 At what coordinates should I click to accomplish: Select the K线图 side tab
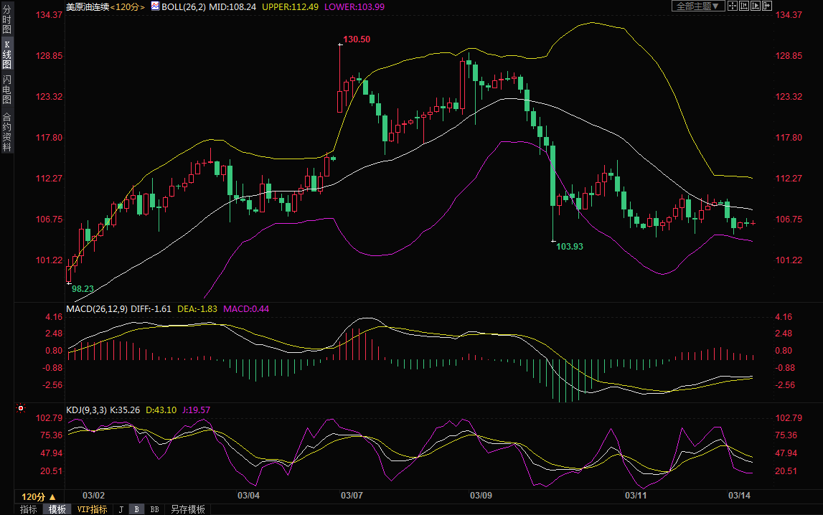point(6,55)
